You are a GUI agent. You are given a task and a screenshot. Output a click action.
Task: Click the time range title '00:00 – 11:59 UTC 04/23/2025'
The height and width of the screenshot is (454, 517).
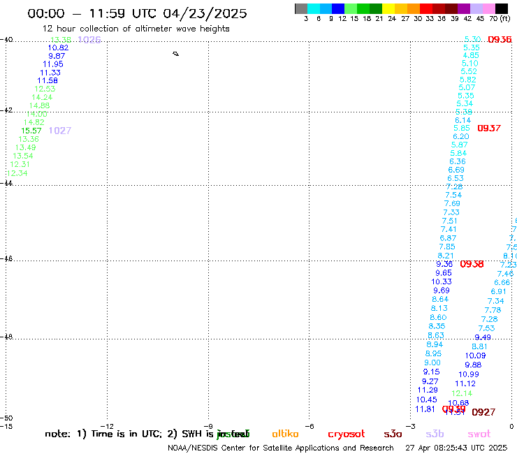[x=137, y=13]
